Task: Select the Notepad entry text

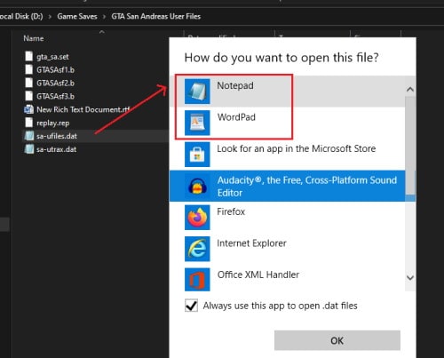Action: click(x=235, y=85)
